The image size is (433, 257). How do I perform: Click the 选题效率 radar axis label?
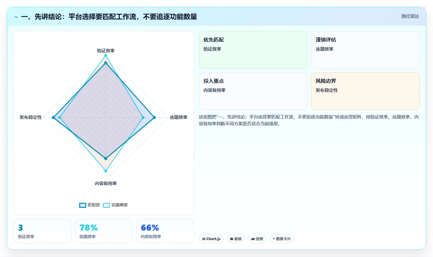click(179, 118)
